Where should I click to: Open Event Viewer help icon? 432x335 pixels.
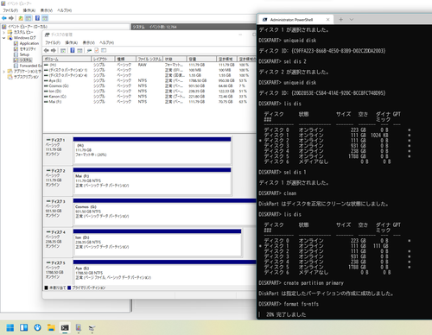(37, 18)
